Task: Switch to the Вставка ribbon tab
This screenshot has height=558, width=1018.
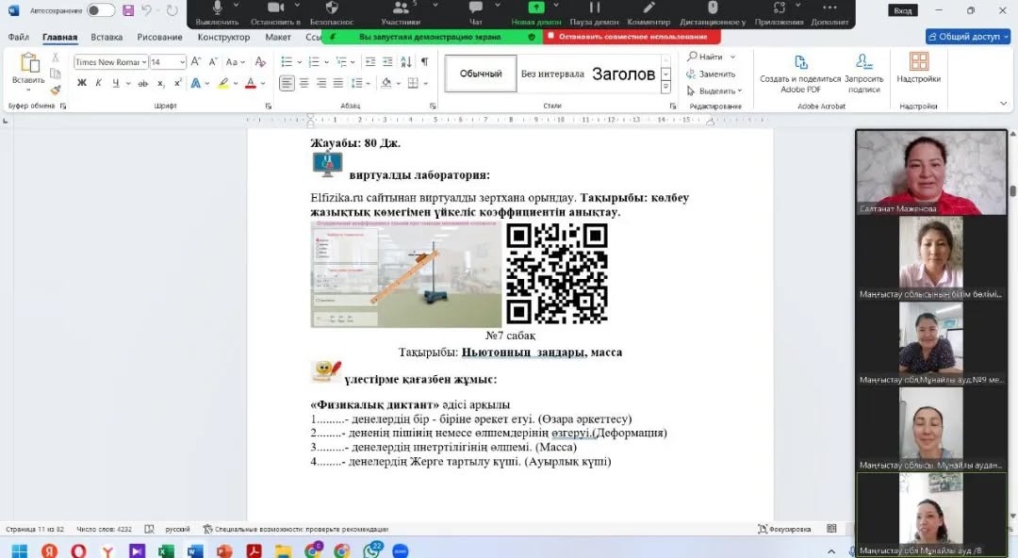Action: tap(107, 37)
